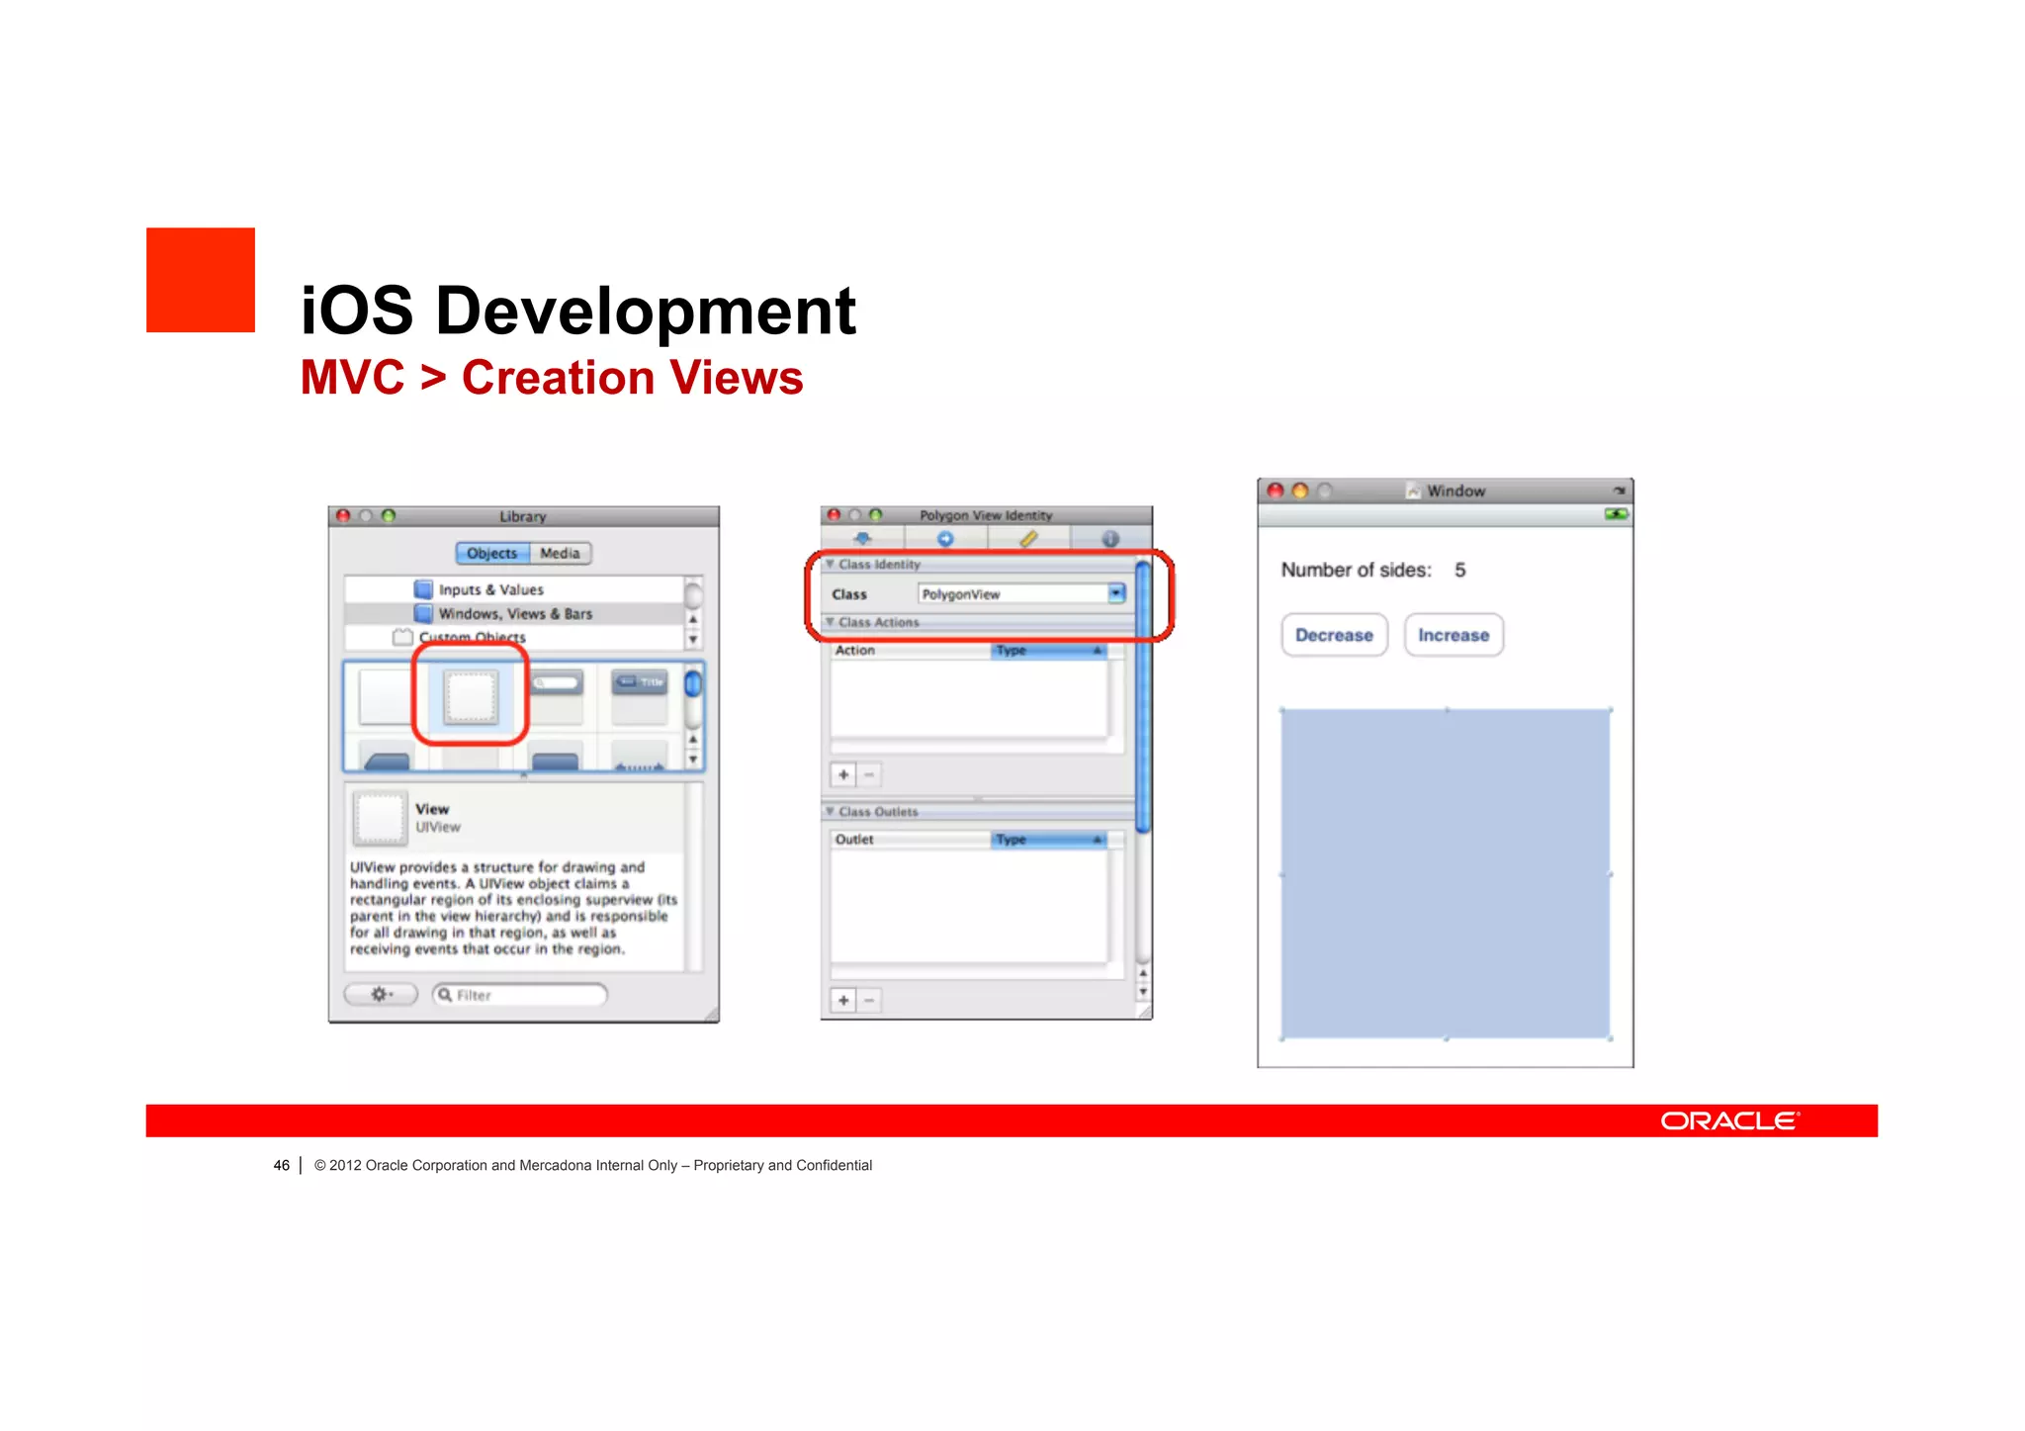2025x1431 pixels.
Task: Select the View object thumbnail in Library grid
Action: (471, 697)
